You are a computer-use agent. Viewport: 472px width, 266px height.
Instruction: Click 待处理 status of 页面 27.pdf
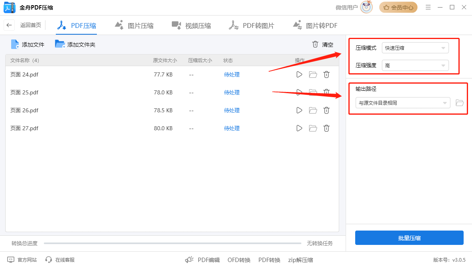click(232, 128)
